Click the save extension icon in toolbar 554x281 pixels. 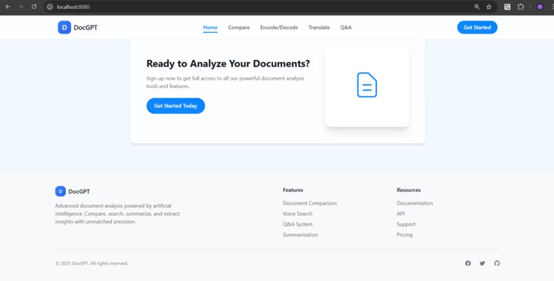[507, 7]
